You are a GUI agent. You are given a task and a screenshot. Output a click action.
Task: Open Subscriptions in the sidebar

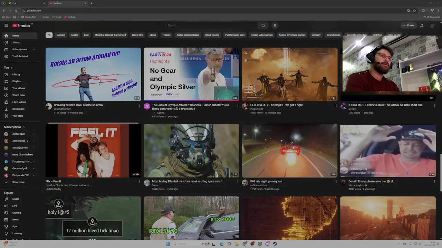(x=21, y=49)
